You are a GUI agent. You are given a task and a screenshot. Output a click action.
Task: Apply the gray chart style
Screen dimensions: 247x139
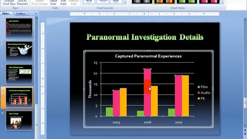point(142,2)
